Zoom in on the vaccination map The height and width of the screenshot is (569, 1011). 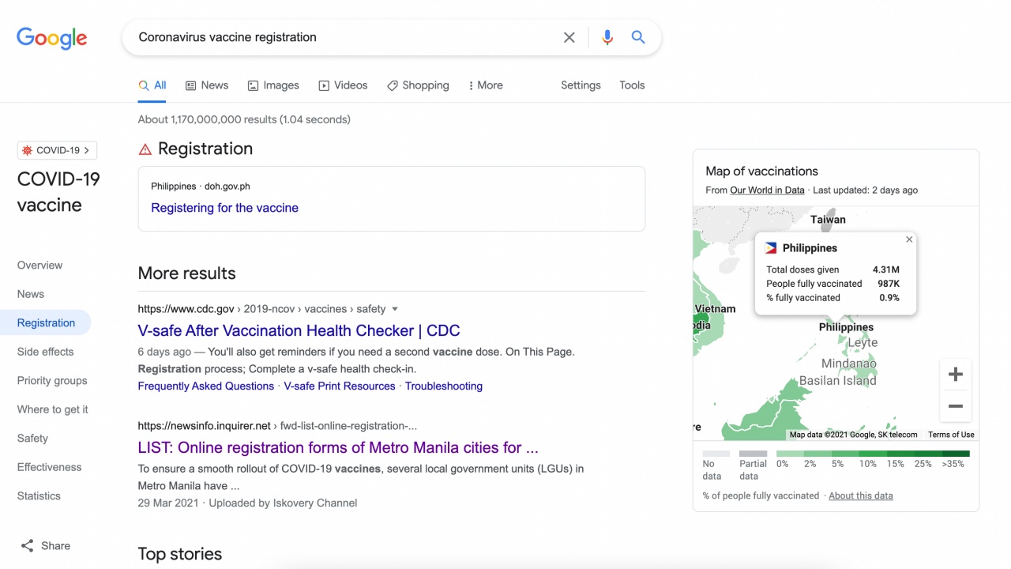point(955,375)
